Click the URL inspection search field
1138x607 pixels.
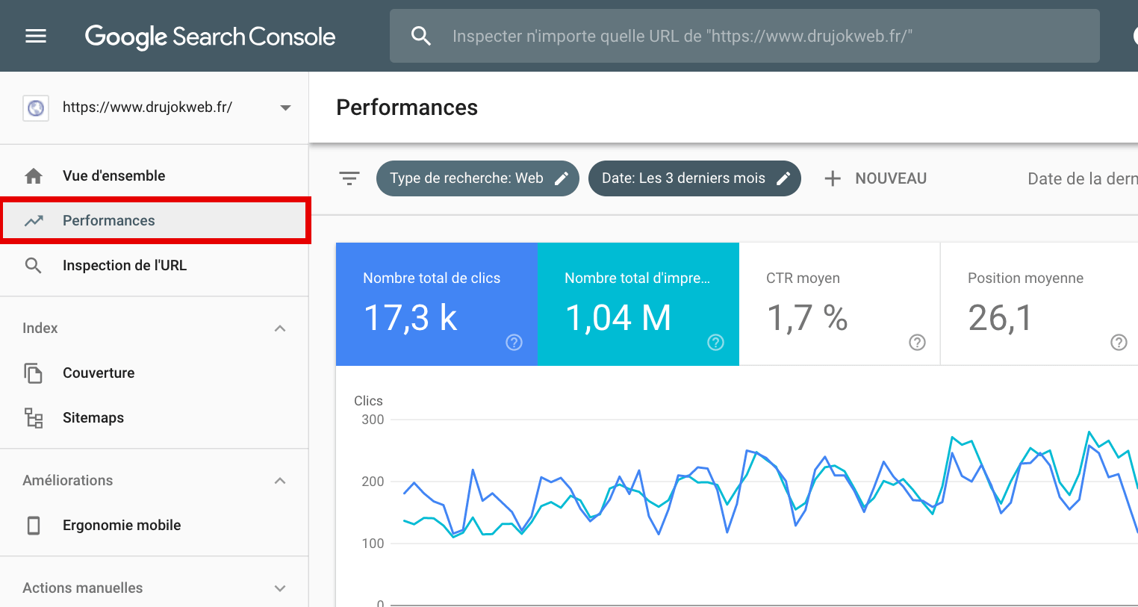coord(744,36)
